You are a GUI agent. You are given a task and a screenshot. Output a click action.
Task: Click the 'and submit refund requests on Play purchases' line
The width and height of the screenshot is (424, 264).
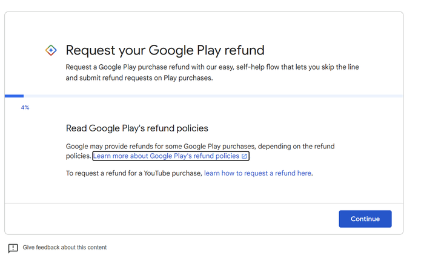point(139,78)
